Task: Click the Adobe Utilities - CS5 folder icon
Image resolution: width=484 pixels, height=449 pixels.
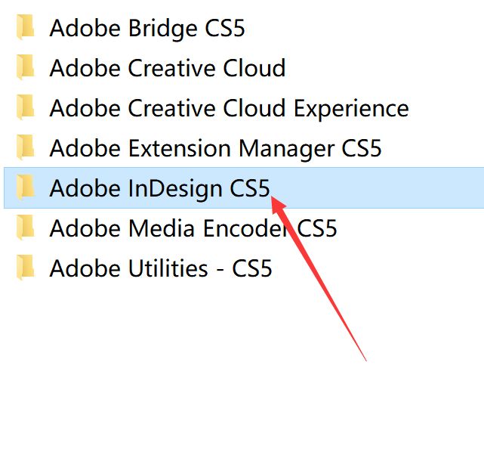Action: tap(26, 268)
